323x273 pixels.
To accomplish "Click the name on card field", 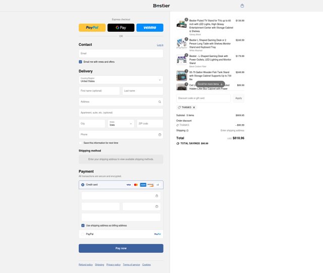I will coord(121,217).
